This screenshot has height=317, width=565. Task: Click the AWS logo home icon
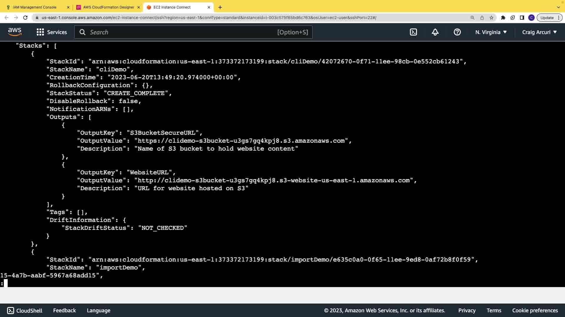coord(15,32)
